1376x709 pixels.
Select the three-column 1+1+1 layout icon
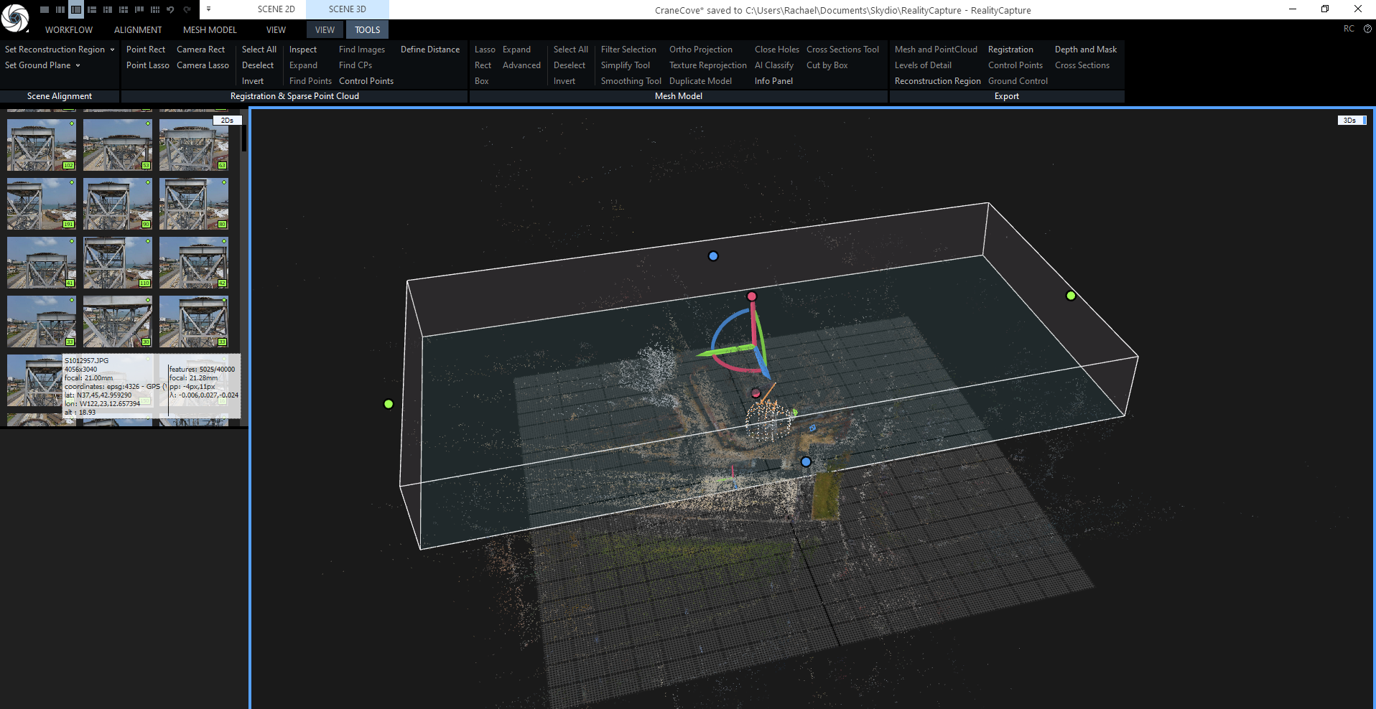point(60,9)
